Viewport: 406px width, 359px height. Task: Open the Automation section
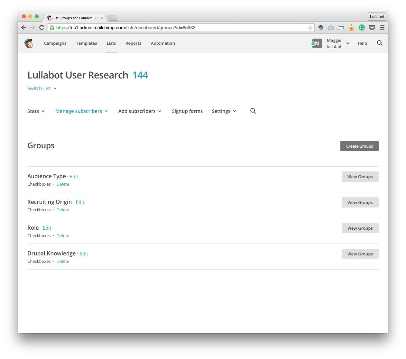(x=163, y=43)
